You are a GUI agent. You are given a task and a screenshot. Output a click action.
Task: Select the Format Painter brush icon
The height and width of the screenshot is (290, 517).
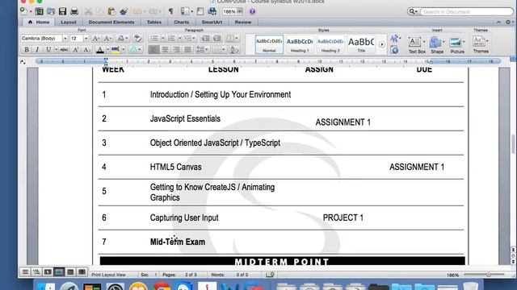pos(124,11)
